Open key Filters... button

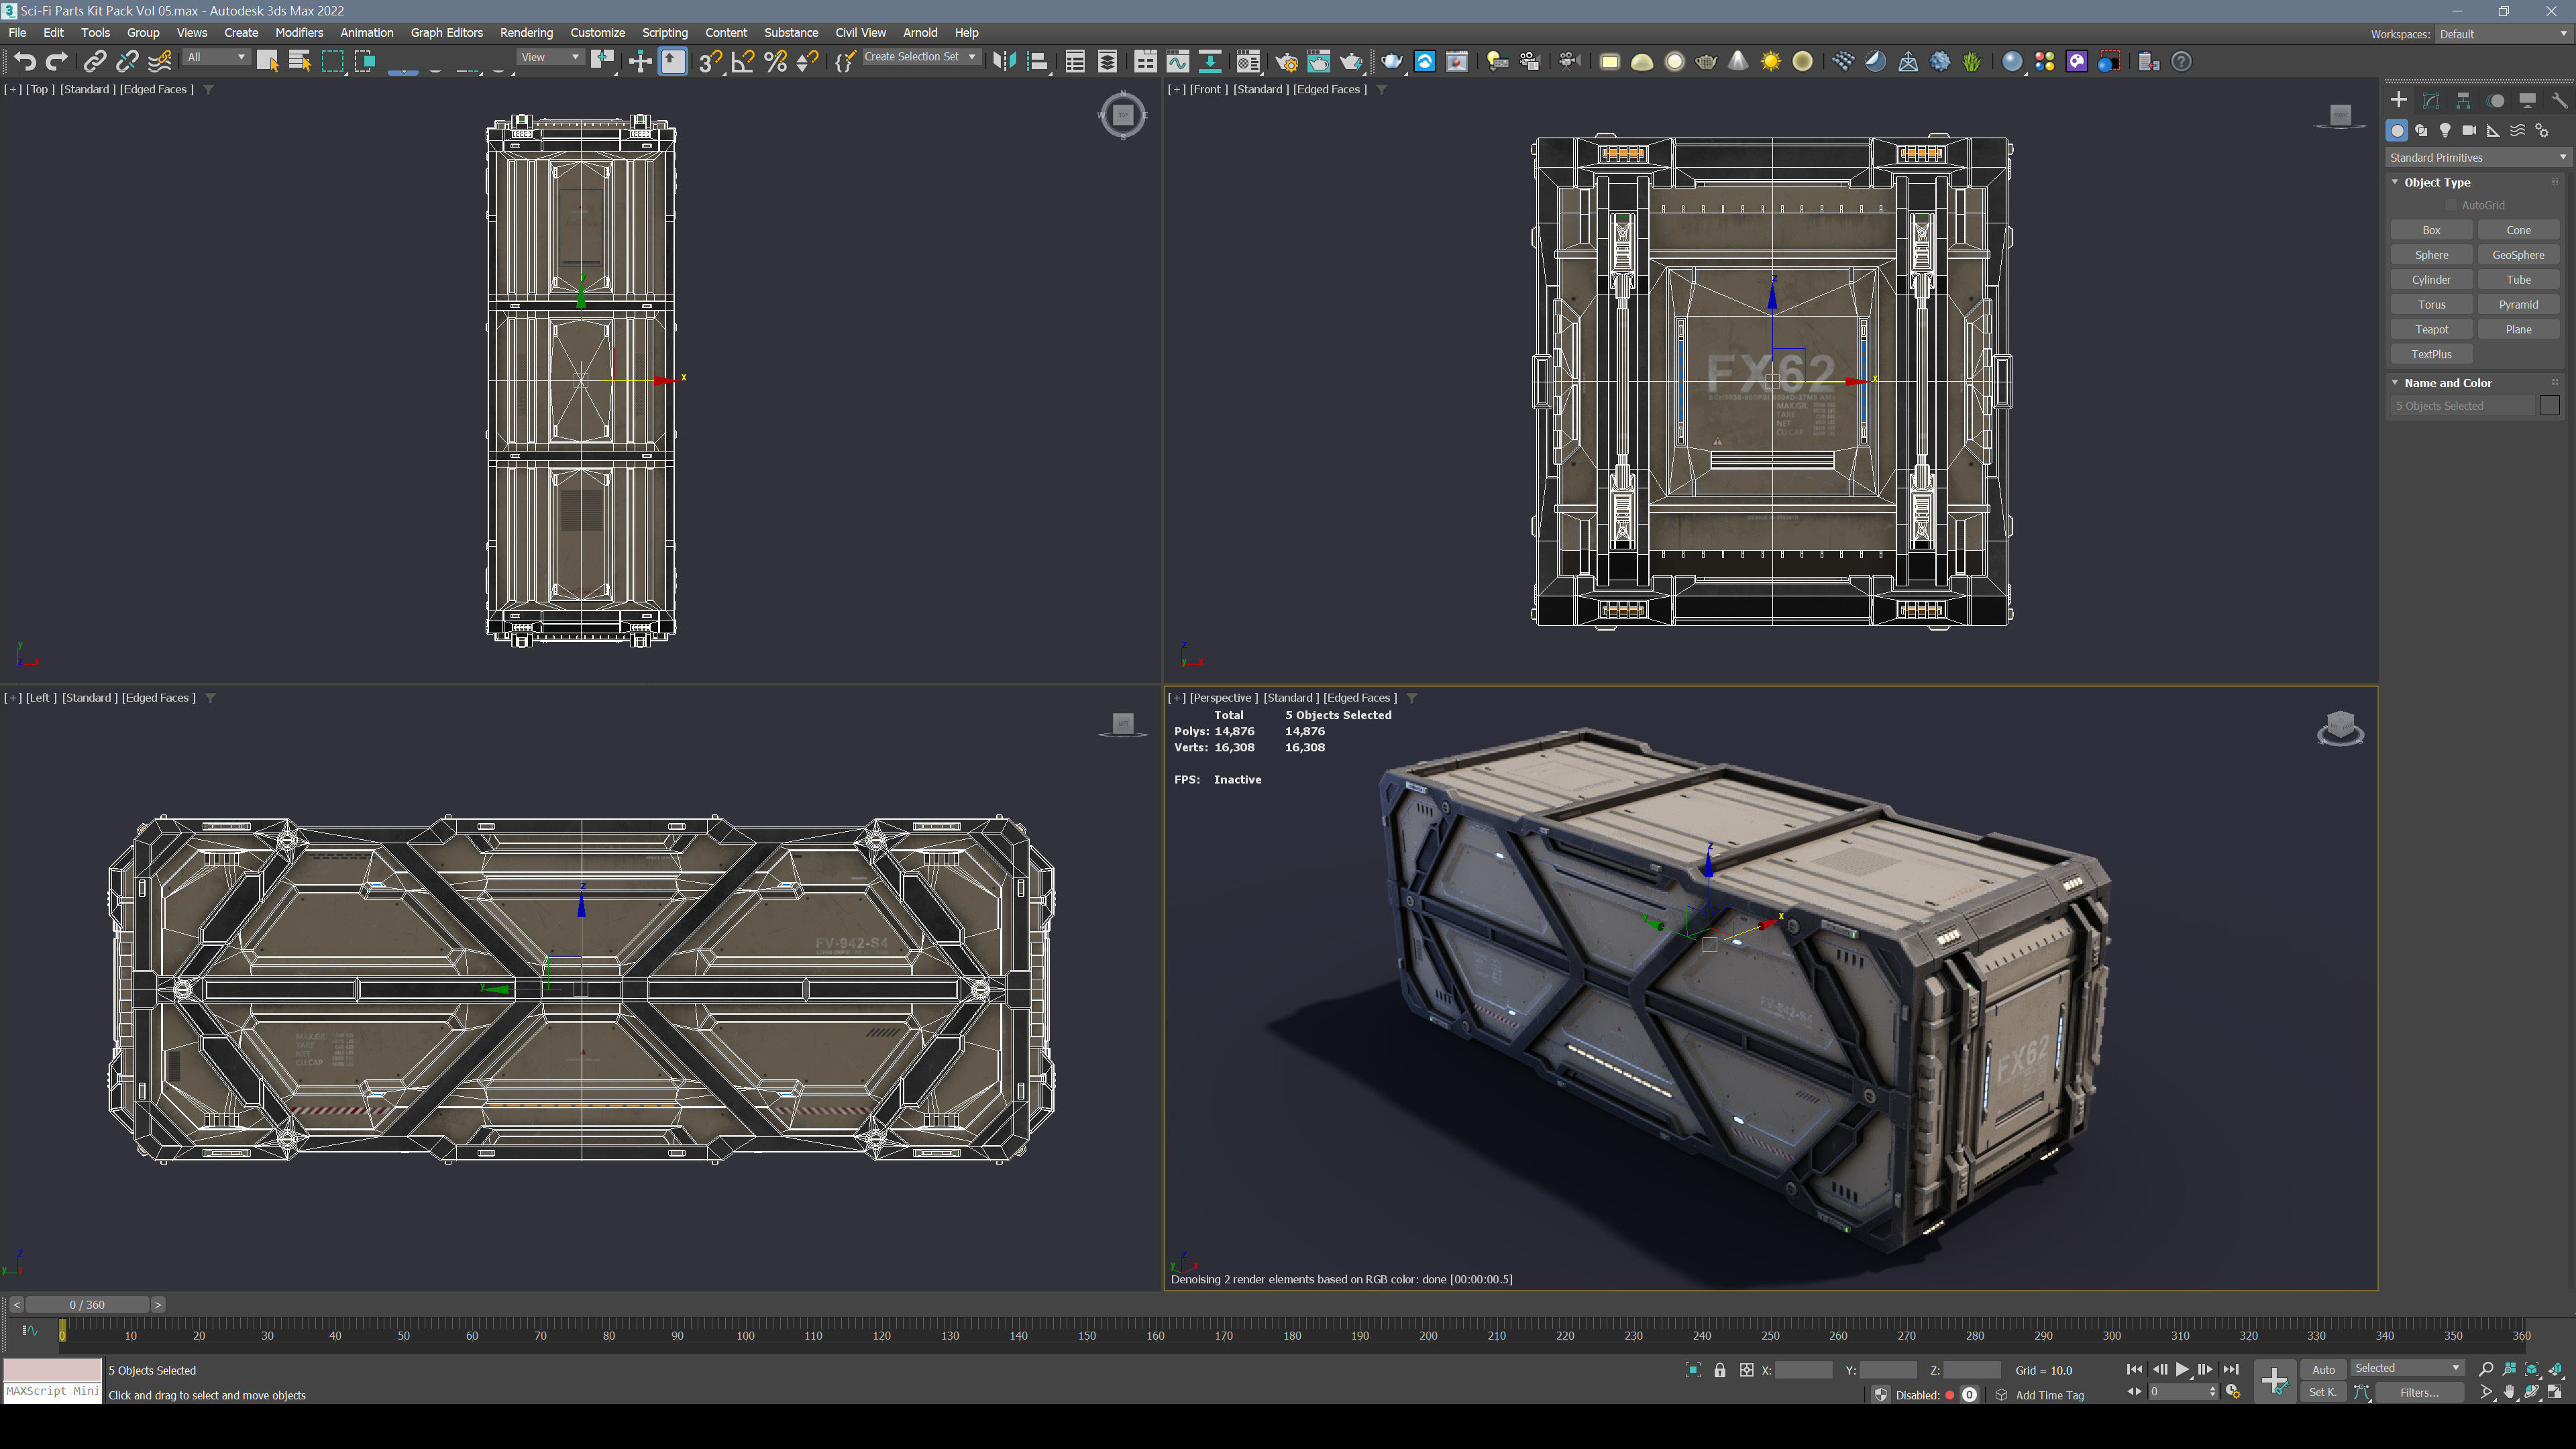point(2419,1392)
